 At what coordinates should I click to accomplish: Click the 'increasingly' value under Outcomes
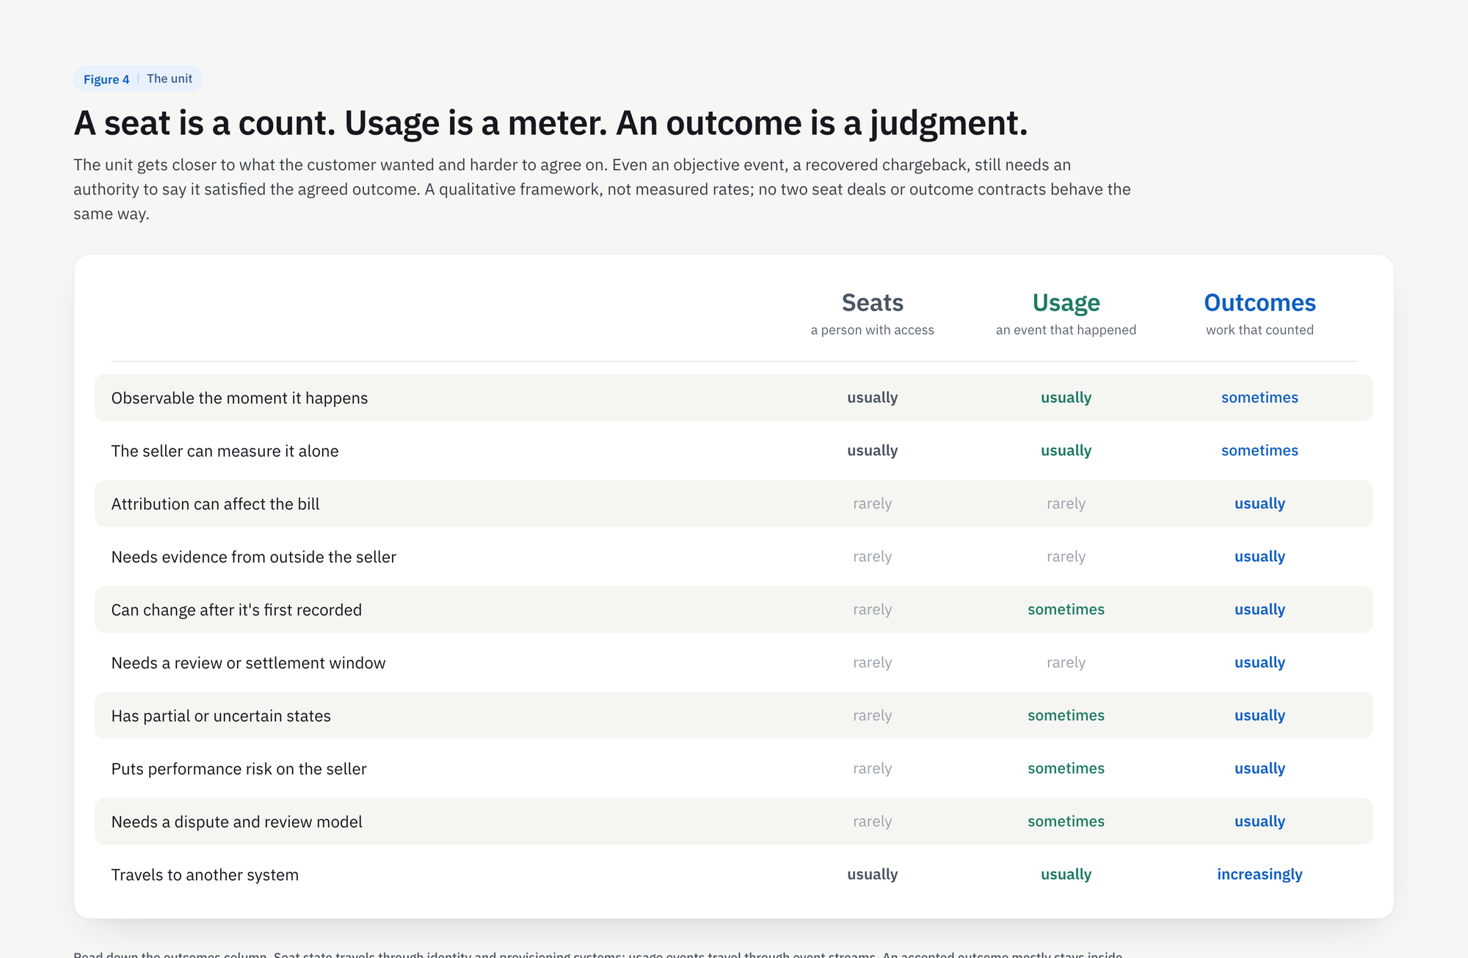coord(1260,874)
